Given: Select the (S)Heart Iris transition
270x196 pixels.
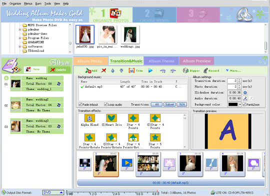Looking at the screenshot, I should pyautogui.click(x=111, y=120).
